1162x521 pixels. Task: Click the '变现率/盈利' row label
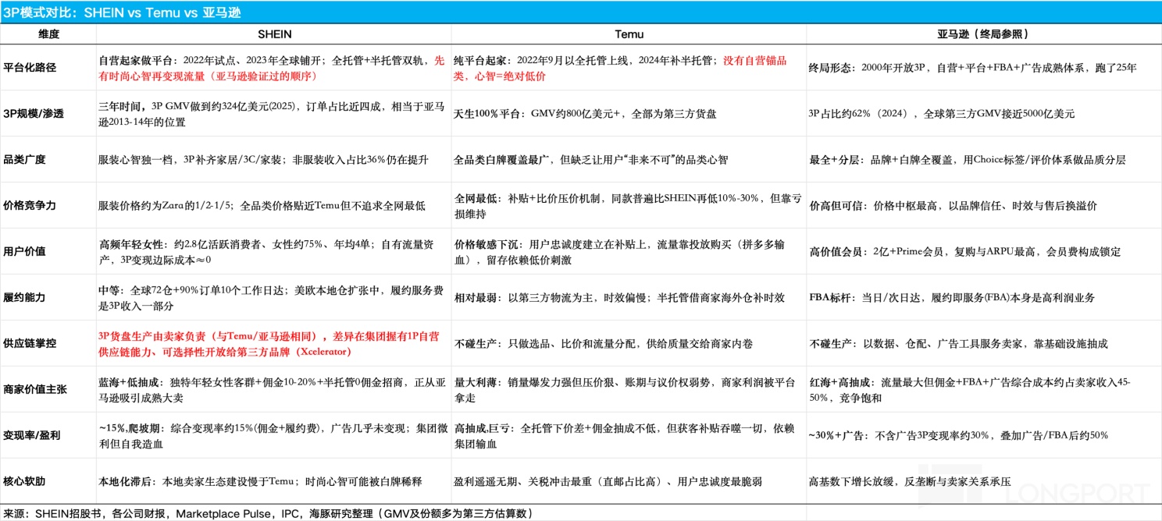pyautogui.click(x=34, y=435)
